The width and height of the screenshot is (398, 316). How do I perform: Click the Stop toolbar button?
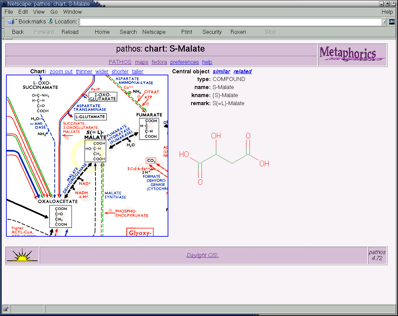click(x=271, y=32)
